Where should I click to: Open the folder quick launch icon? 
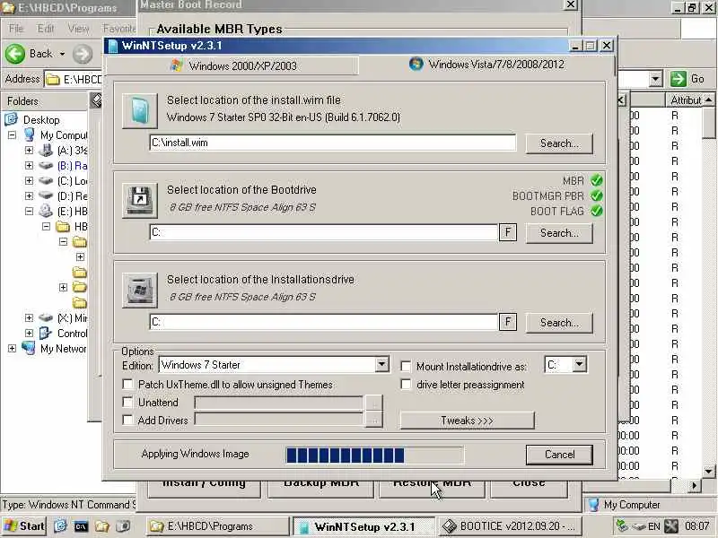pos(101,526)
